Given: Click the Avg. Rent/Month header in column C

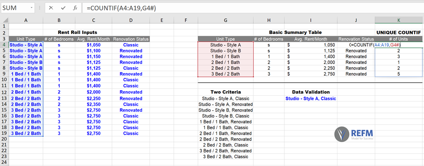Looking at the screenshot, I should pos(94,39).
